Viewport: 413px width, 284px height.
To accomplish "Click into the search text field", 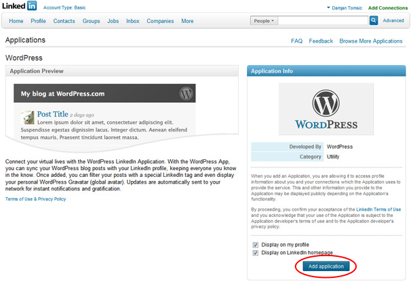I will click(323, 21).
